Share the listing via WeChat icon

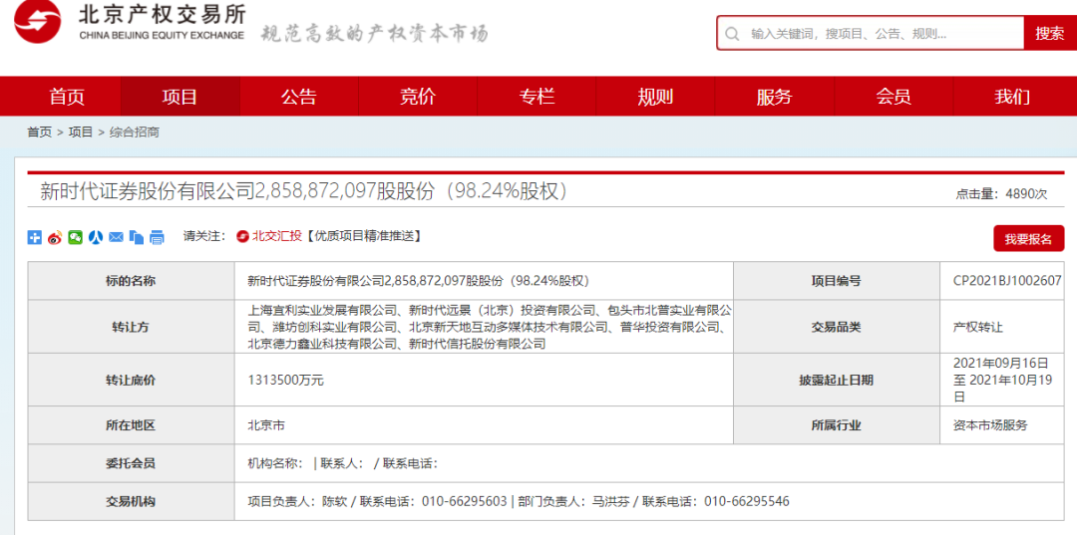75,237
